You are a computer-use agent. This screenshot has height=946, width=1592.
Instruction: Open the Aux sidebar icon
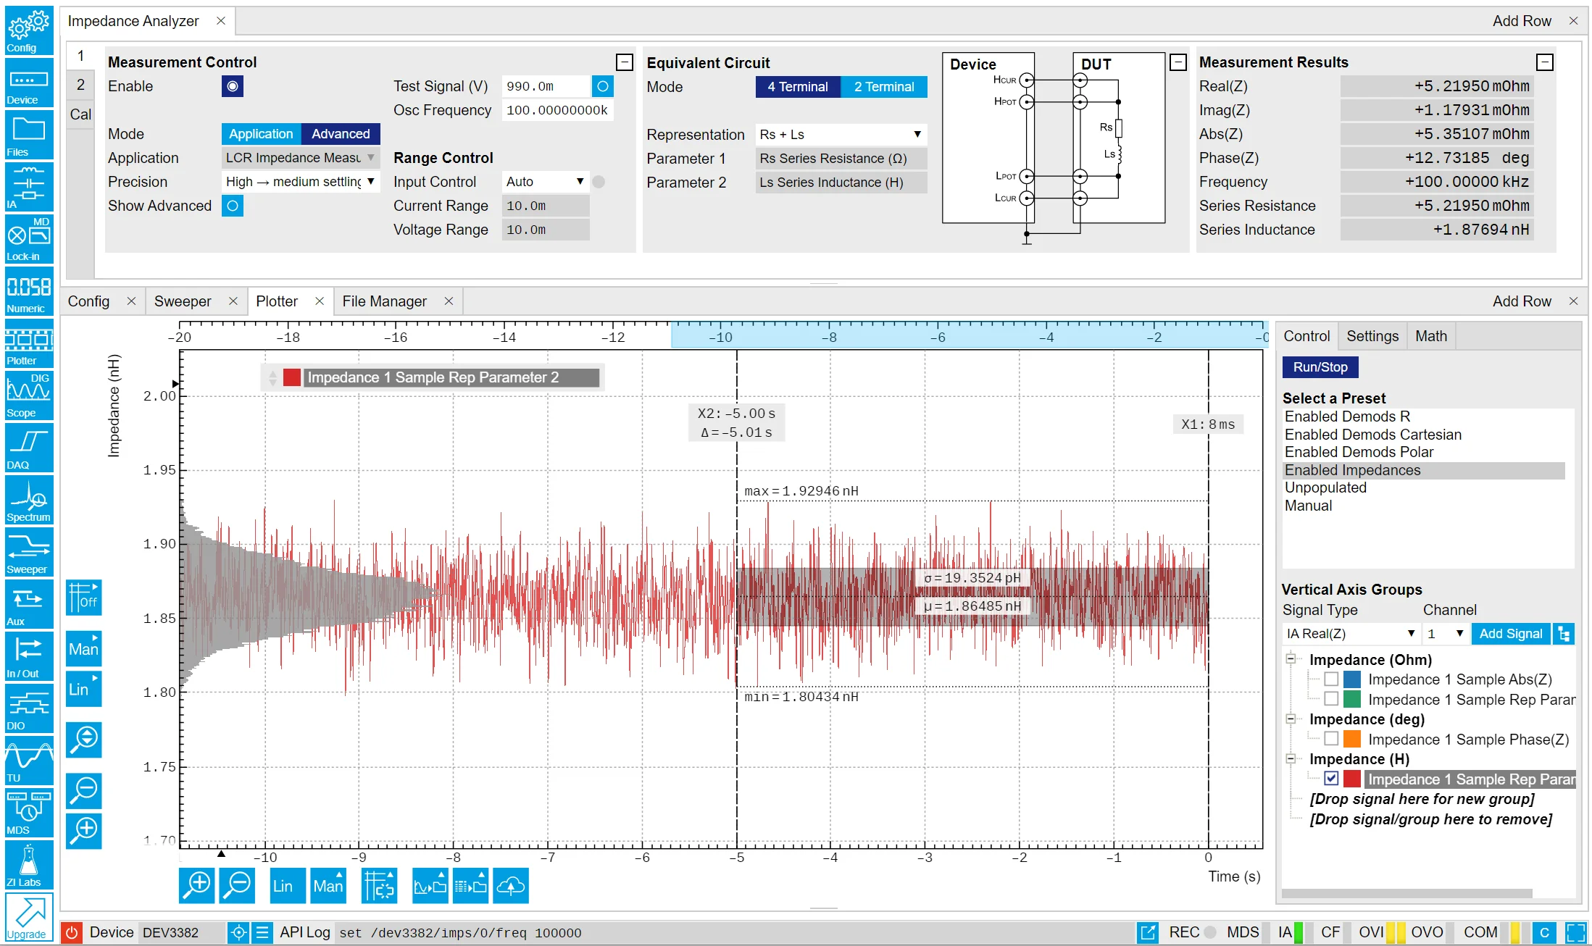tap(29, 604)
